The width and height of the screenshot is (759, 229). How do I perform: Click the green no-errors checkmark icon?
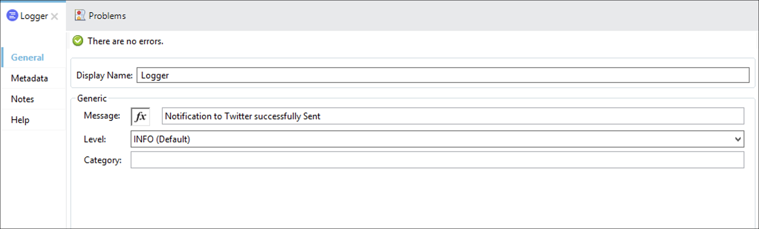(78, 41)
